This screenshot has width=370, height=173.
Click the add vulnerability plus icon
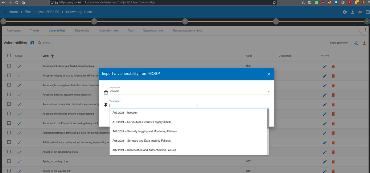tap(32, 43)
